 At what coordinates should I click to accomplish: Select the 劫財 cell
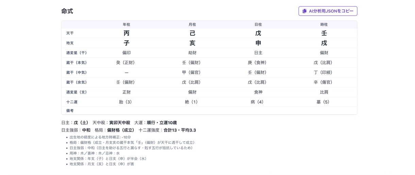pyautogui.click(x=193, y=53)
